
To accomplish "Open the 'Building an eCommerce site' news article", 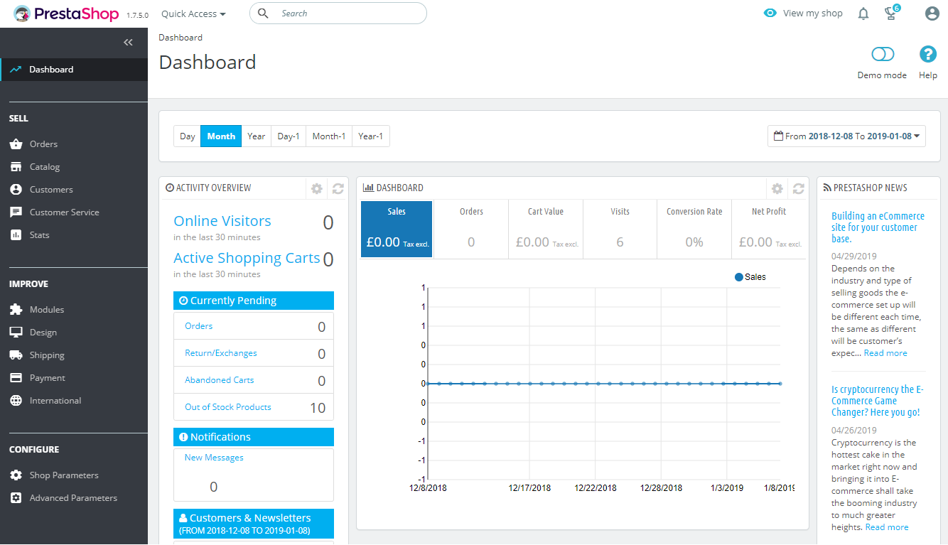I will click(x=878, y=227).
